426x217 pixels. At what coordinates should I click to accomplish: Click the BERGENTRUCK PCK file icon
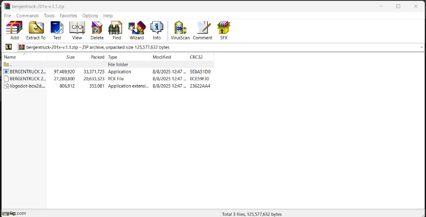coord(6,79)
